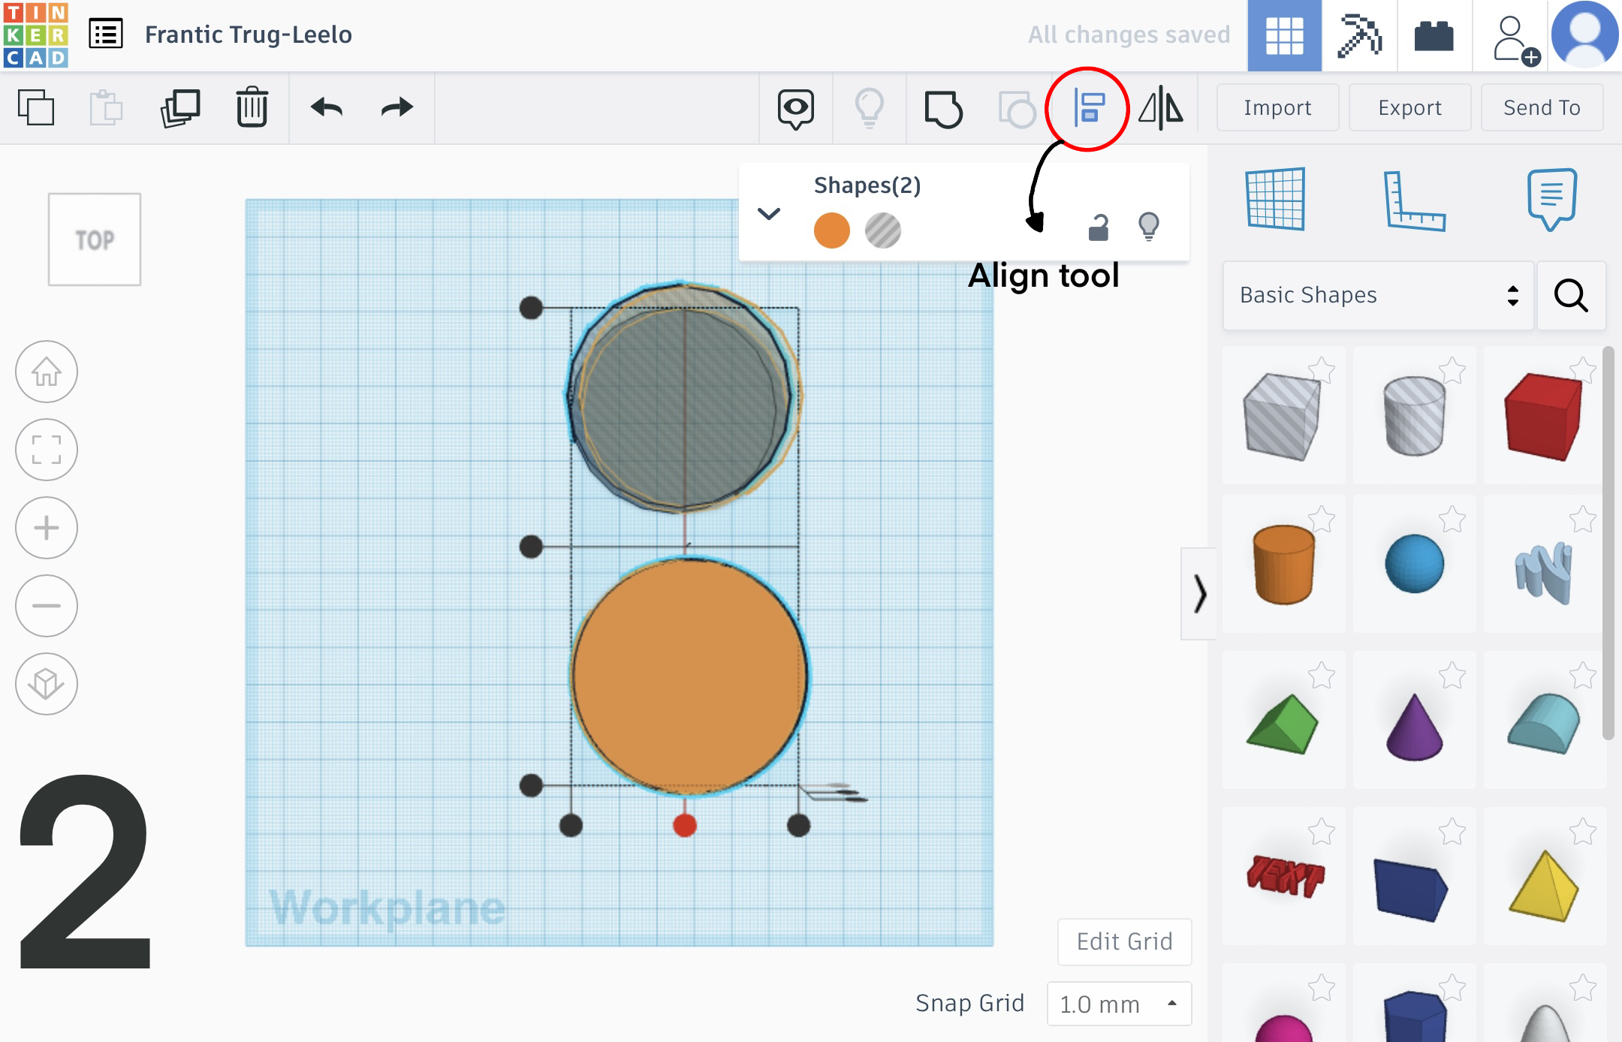Viewport: 1622px width, 1042px height.
Task: Collapse the Shapes(2) inspector panel
Action: coord(769,214)
